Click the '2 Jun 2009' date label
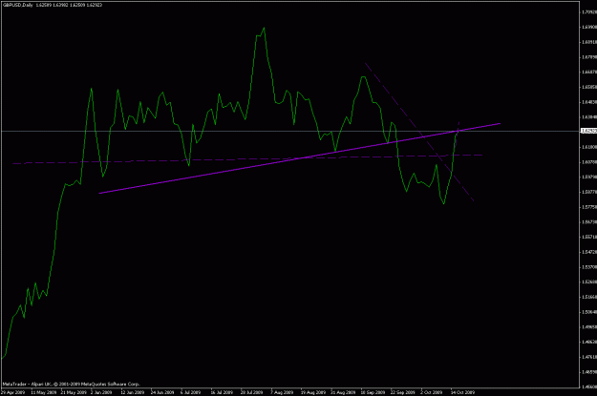597x396 pixels. [101, 392]
